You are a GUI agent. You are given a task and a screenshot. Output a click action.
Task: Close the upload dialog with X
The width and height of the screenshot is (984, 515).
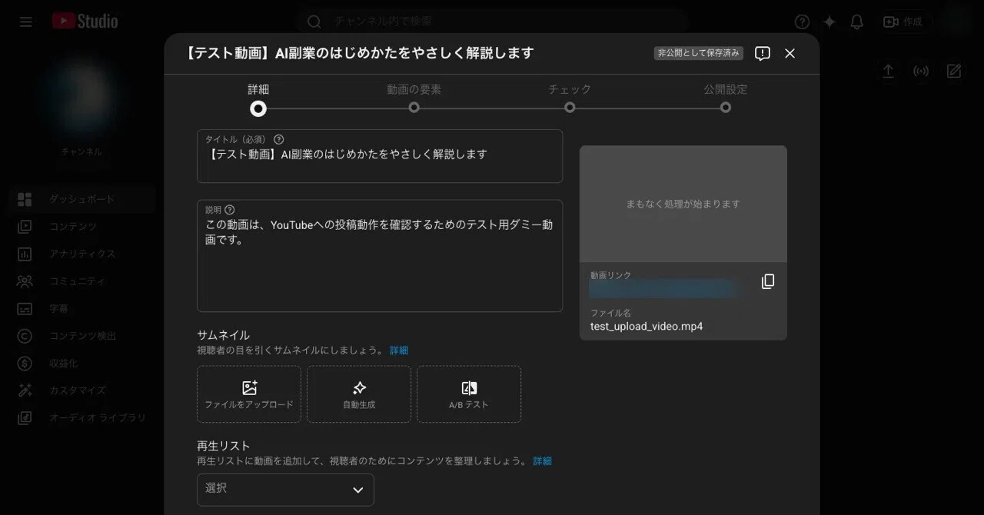(x=790, y=53)
